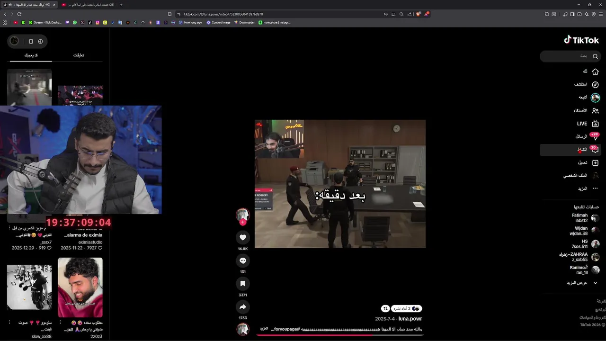Open the Convert Image bookmark
Image resolution: width=606 pixels, height=341 pixels.
(x=218, y=22)
